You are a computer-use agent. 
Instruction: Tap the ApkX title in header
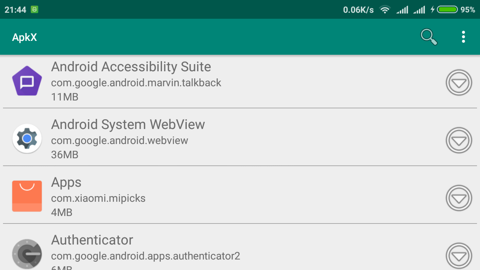[x=24, y=37]
